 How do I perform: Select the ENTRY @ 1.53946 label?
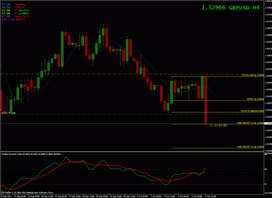tap(255, 99)
